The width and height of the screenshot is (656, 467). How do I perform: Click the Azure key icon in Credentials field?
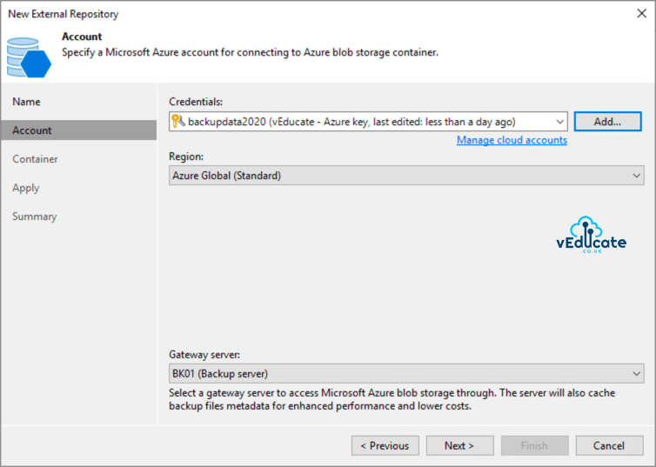click(x=177, y=121)
